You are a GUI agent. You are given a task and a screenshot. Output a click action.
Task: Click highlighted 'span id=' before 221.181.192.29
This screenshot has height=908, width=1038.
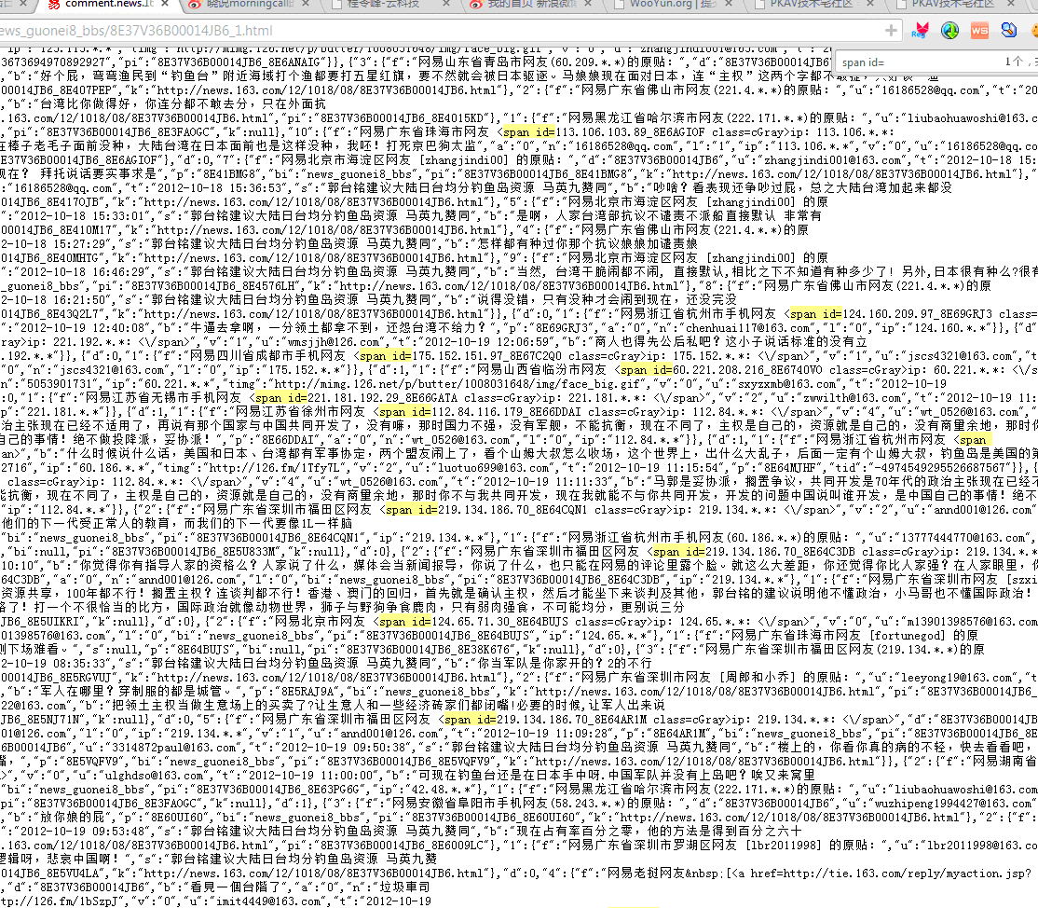coord(280,398)
